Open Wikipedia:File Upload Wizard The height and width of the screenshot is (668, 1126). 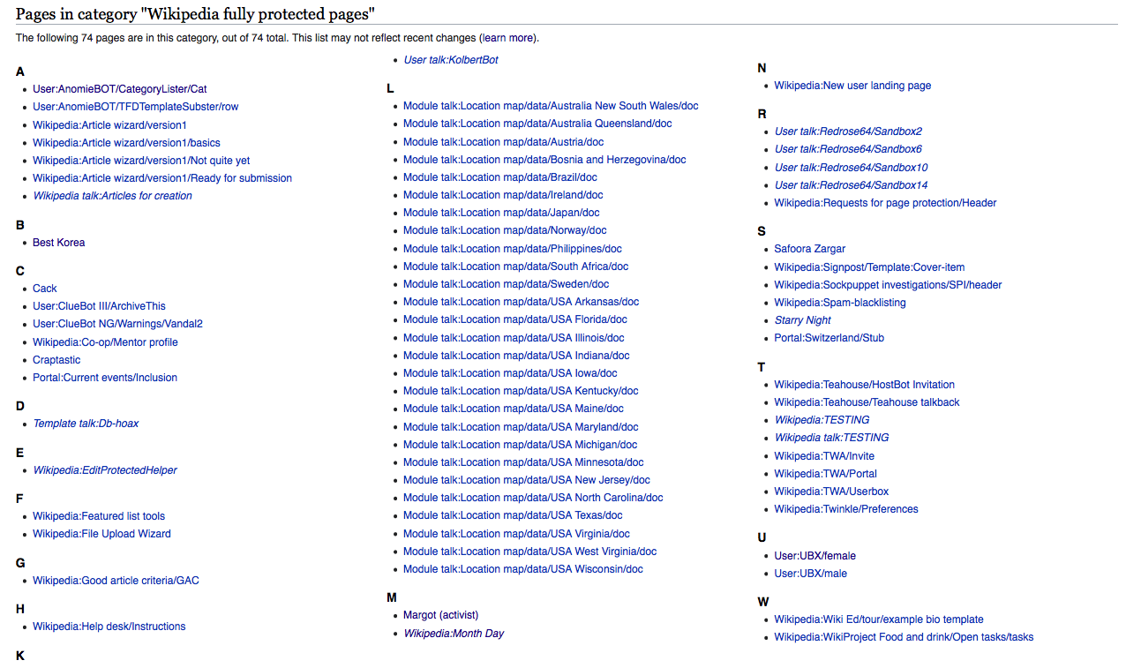pos(101,534)
